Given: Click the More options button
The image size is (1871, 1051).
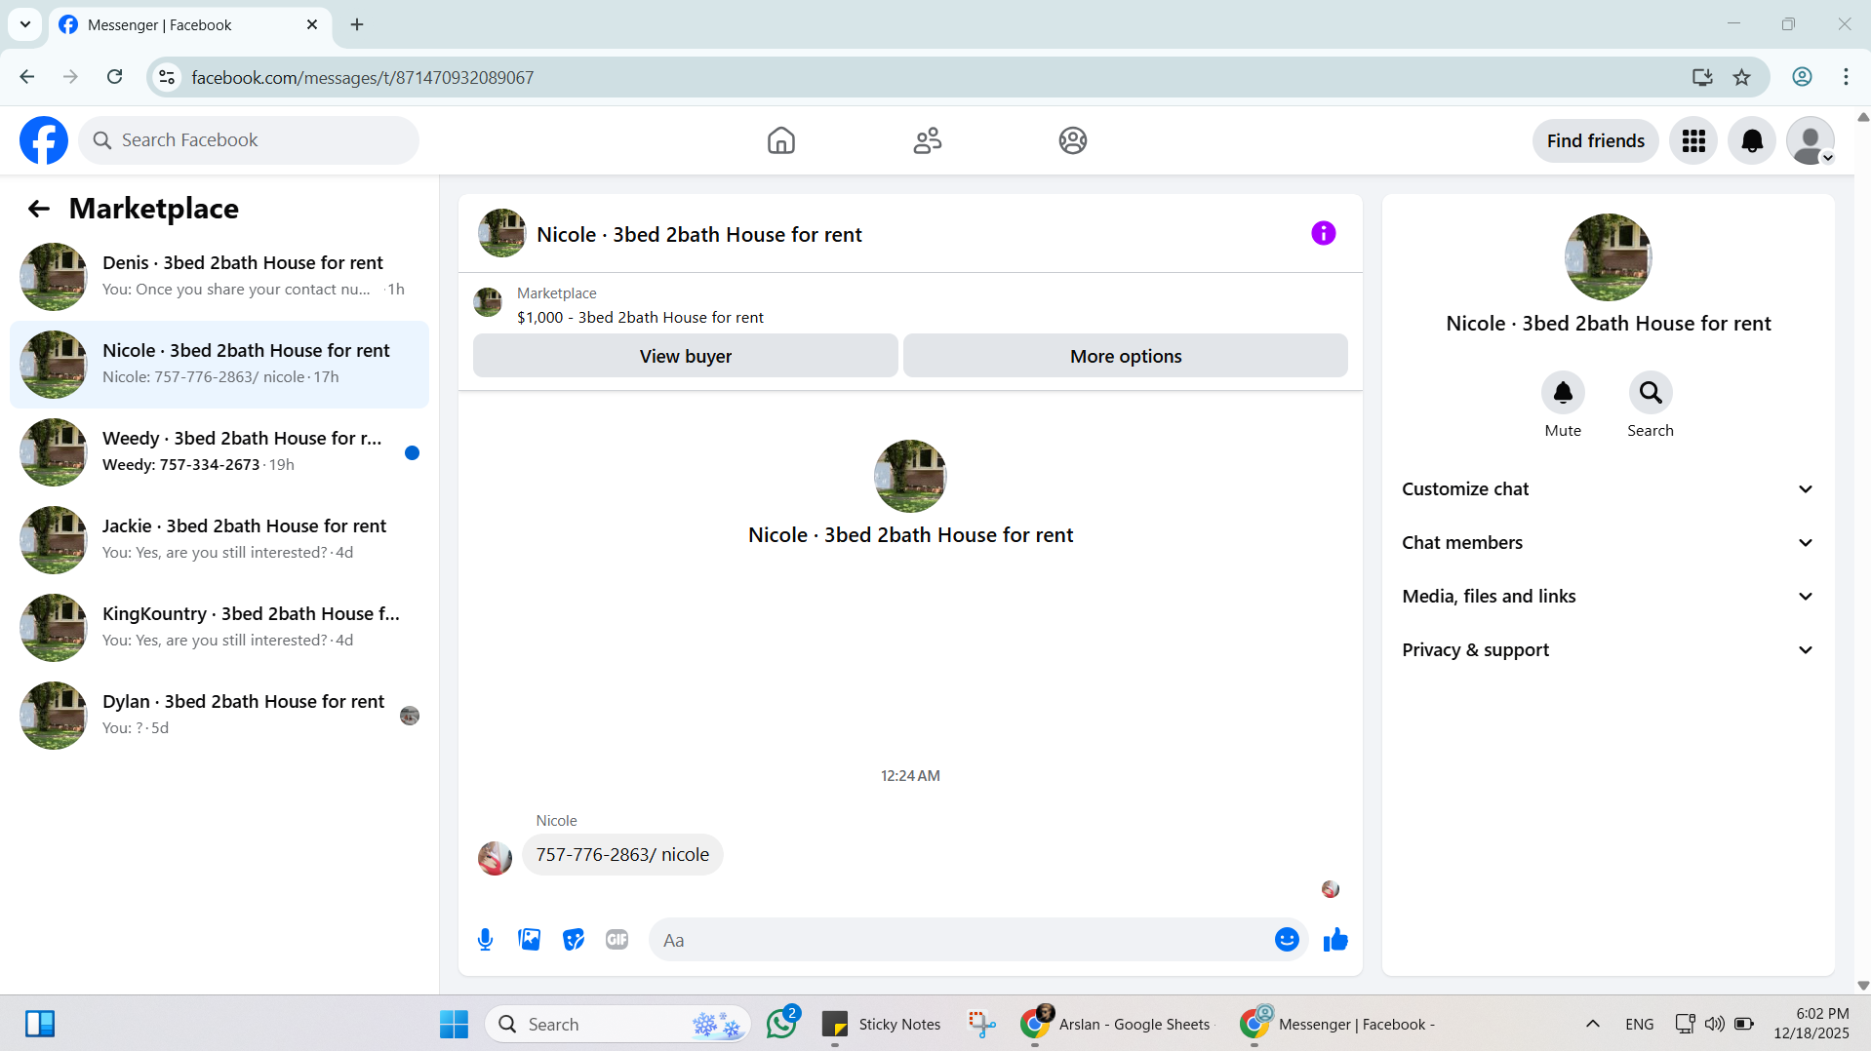Looking at the screenshot, I should (1126, 357).
